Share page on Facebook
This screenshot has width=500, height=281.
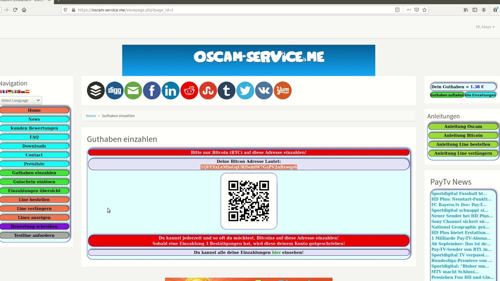[x=152, y=91]
